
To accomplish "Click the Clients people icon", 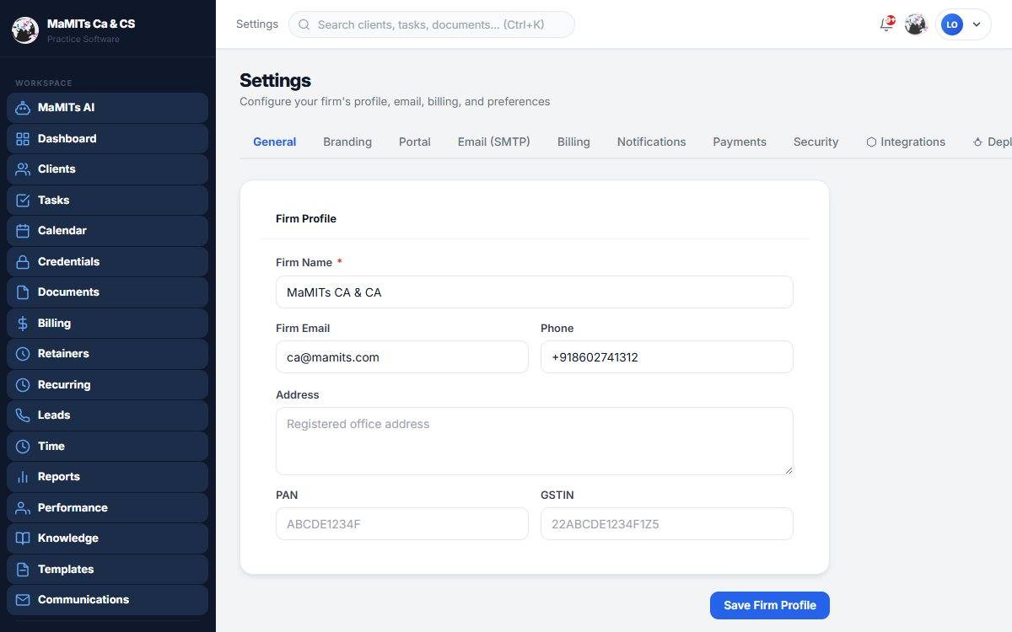I will (23, 169).
